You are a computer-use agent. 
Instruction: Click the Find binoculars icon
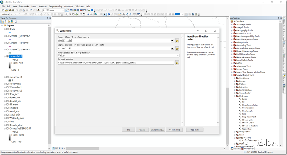pyautogui.click(x=124, y=14)
